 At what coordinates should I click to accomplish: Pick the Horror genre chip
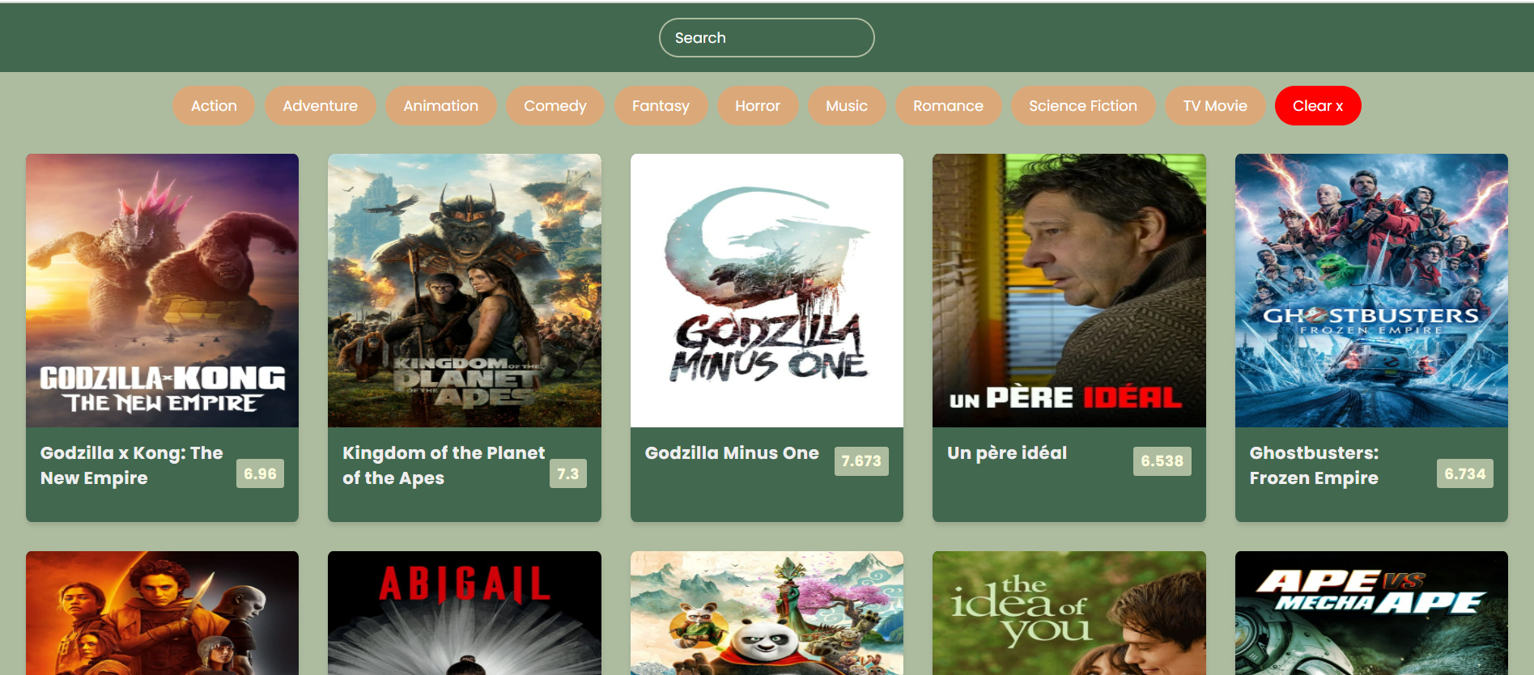click(x=758, y=106)
